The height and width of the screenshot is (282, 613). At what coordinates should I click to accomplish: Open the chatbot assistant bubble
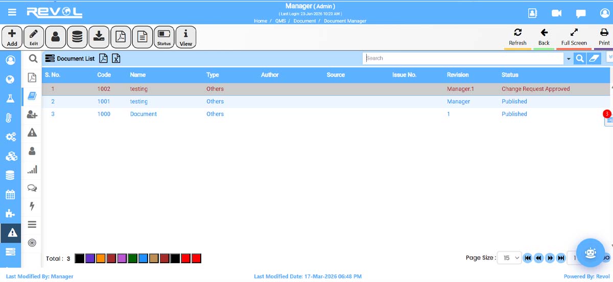[591, 252]
